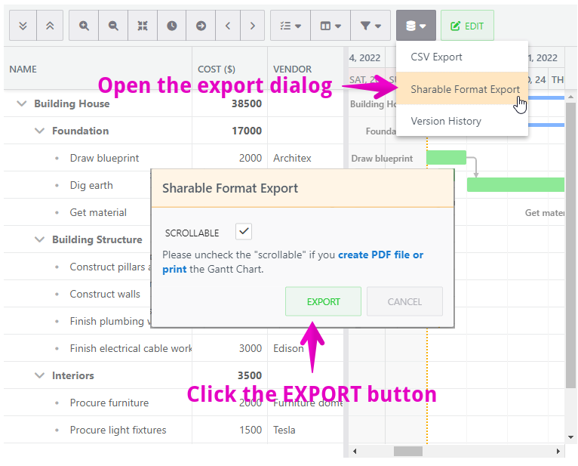Viewport: 578px width, 466px height.
Task: Collapse the Building House task group
Action: click(x=21, y=104)
